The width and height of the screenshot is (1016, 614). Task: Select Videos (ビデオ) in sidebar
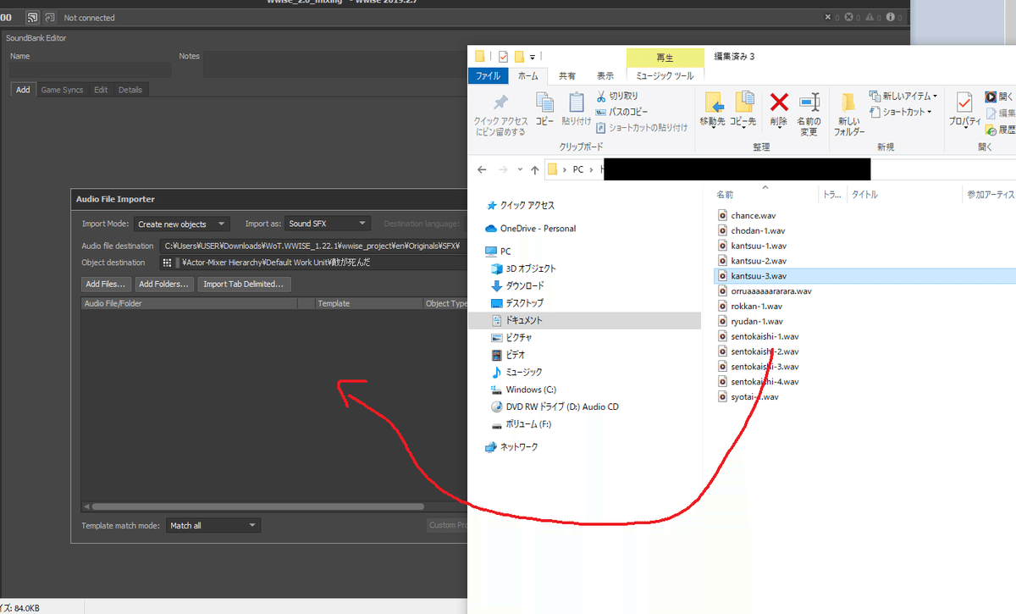click(x=509, y=355)
